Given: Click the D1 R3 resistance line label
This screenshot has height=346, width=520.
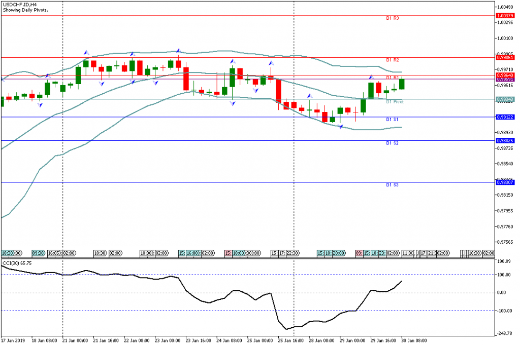Looking at the screenshot, I should 393,19.
